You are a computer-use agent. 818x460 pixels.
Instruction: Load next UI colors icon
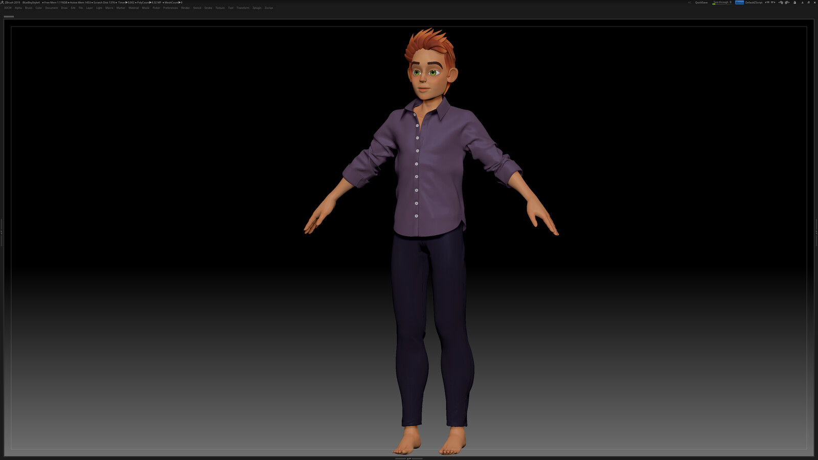(787, 3)
